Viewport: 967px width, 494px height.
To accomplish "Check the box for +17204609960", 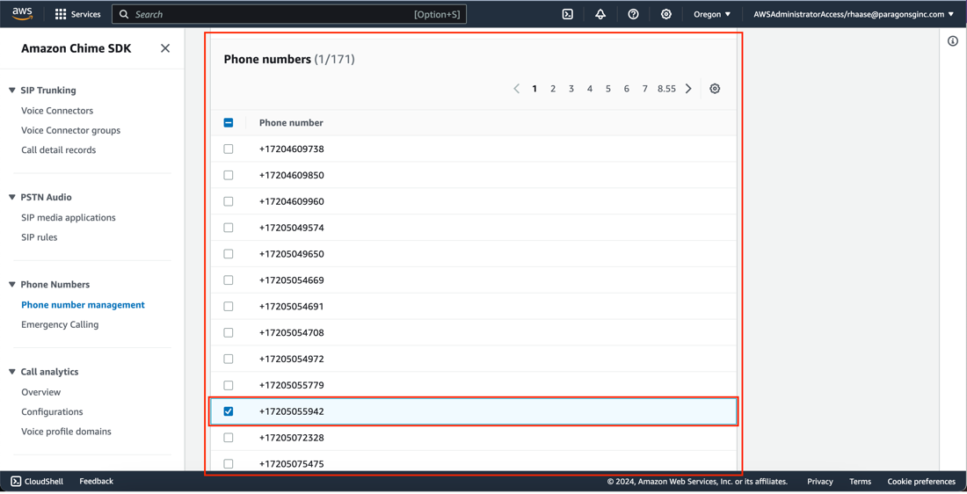I will point(229,201).
